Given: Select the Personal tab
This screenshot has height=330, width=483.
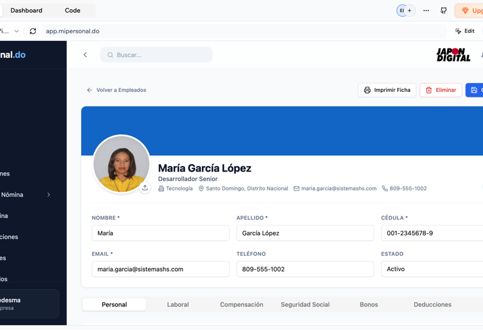Looking at the screenshot, I should 114,304.
